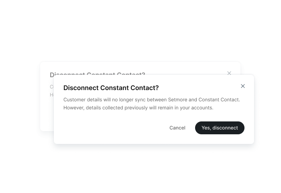The width and height of the screenshot is (281, 193).
Task: Cancel the disconnect confirmation
Action: click(177, 128)
